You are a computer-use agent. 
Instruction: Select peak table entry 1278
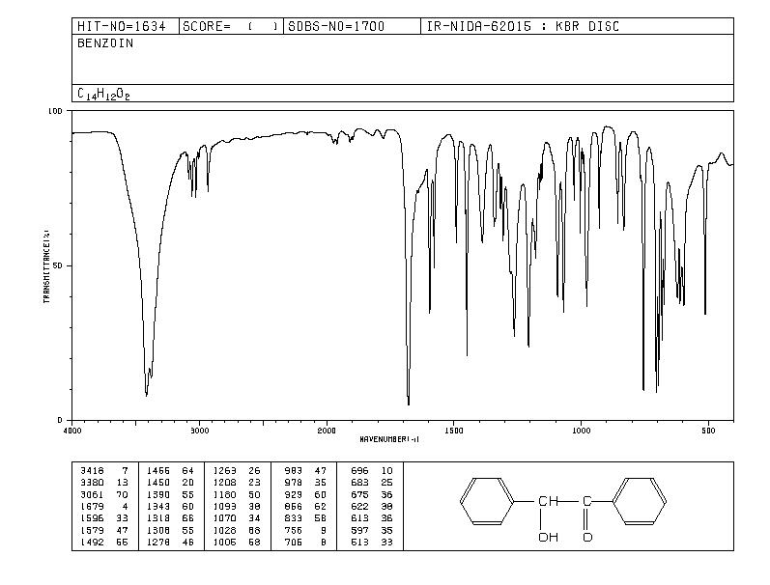tap(158, 543)
